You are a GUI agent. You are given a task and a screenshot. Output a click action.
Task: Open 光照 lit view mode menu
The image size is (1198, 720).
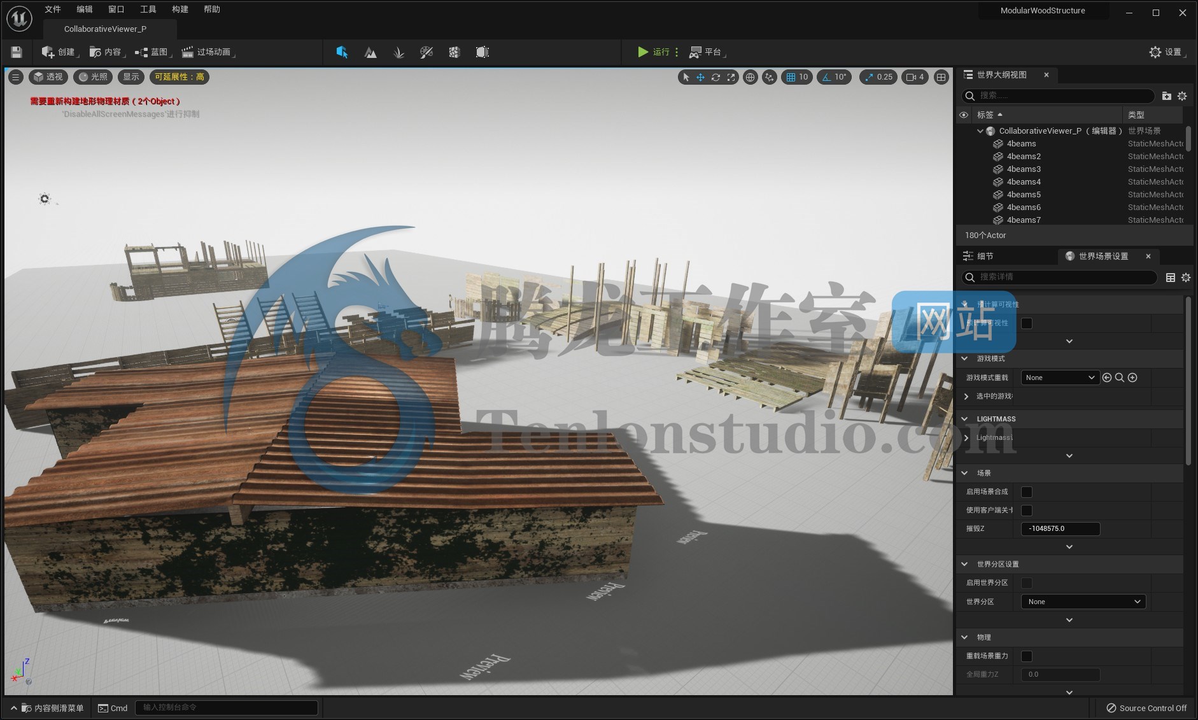[x=93, y=77]
